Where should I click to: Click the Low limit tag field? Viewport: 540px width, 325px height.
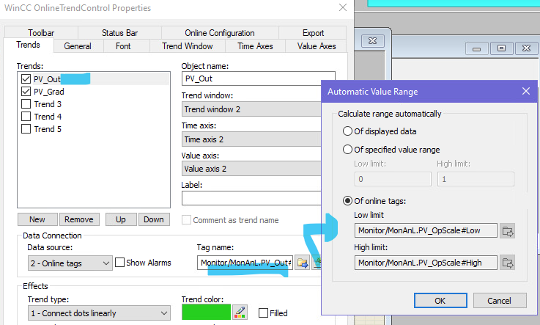click(426, 230)
